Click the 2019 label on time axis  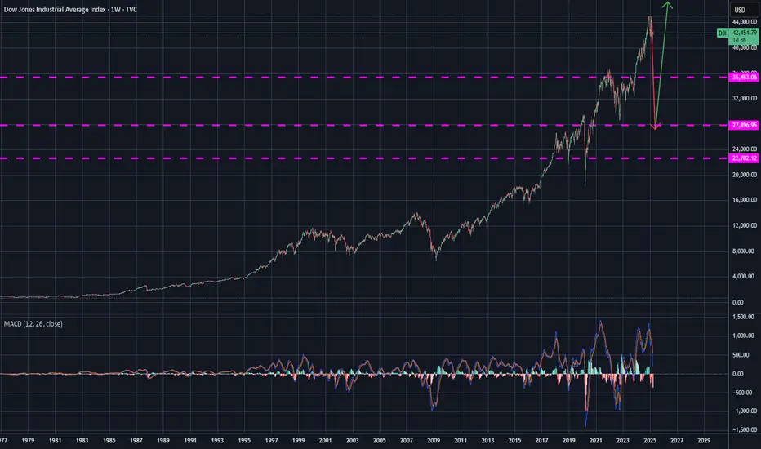(569, 441)
